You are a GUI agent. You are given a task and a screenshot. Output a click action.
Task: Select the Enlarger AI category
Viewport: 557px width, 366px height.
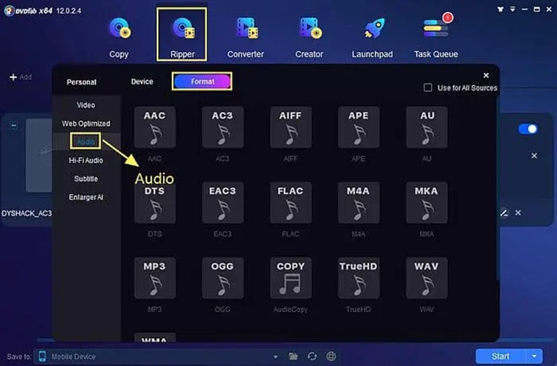86,197
